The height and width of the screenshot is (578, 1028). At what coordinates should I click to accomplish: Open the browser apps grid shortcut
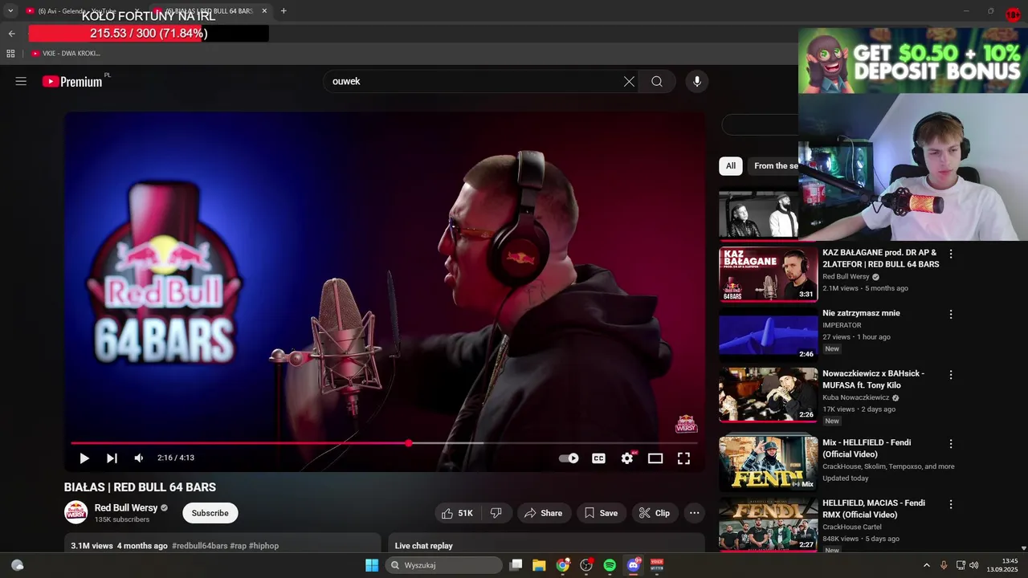click(x=10, y=53)
